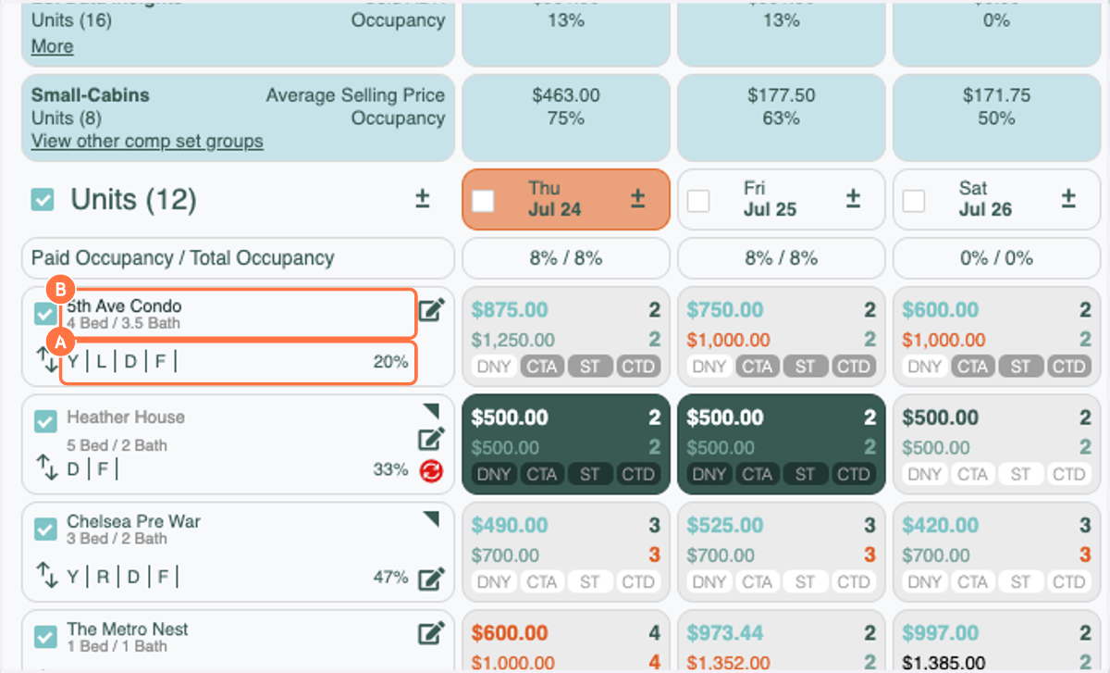The width and height of the screenshot is (1110, 673).
Task: Open the More link under Units (16)
Action: point(52,46)
